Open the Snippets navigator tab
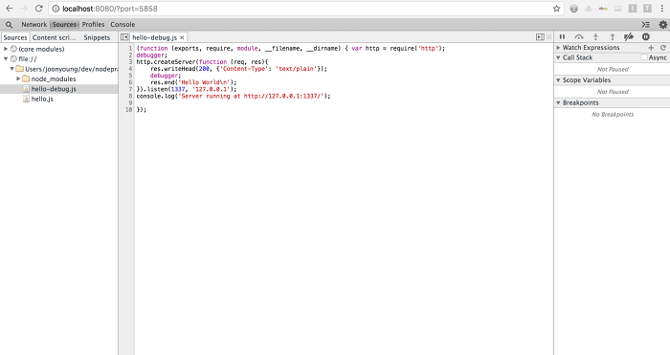Image resolution: width=670 pixels, height=355 pixels. [x=97, y=37]
